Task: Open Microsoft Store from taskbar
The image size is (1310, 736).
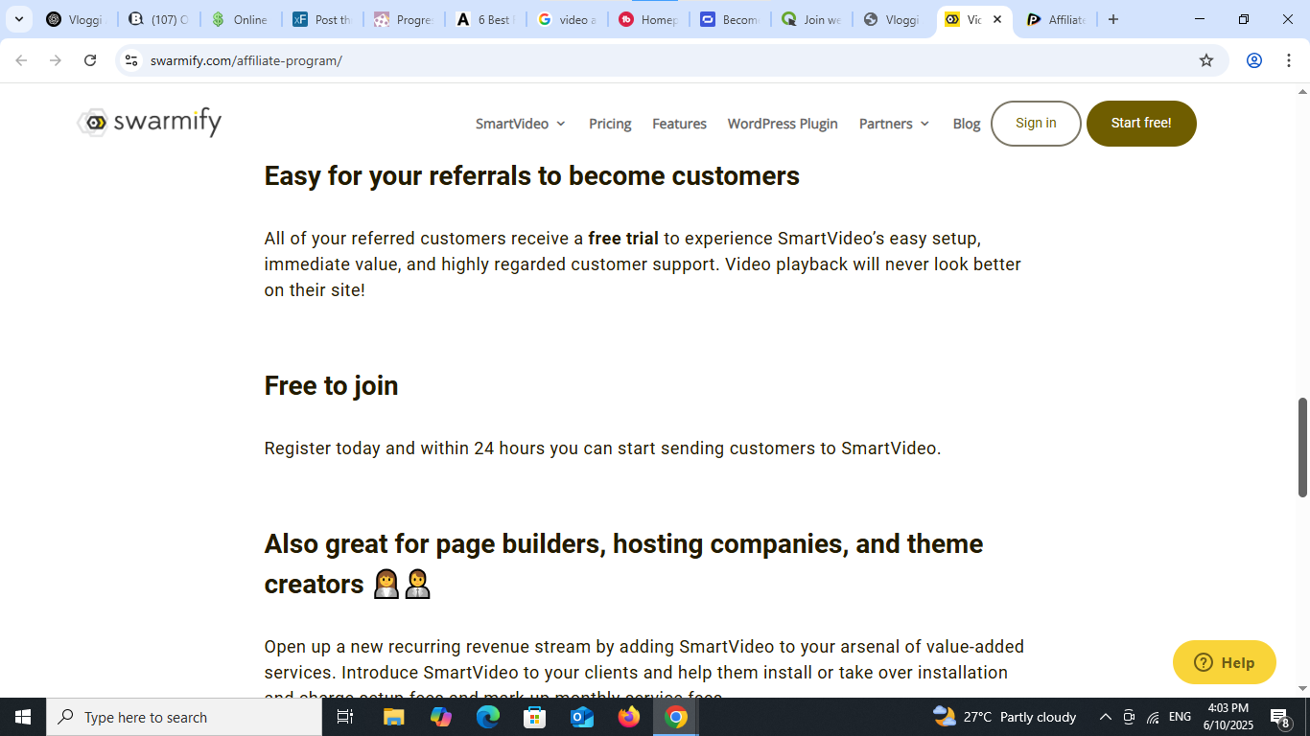Action: coord(535,717)
